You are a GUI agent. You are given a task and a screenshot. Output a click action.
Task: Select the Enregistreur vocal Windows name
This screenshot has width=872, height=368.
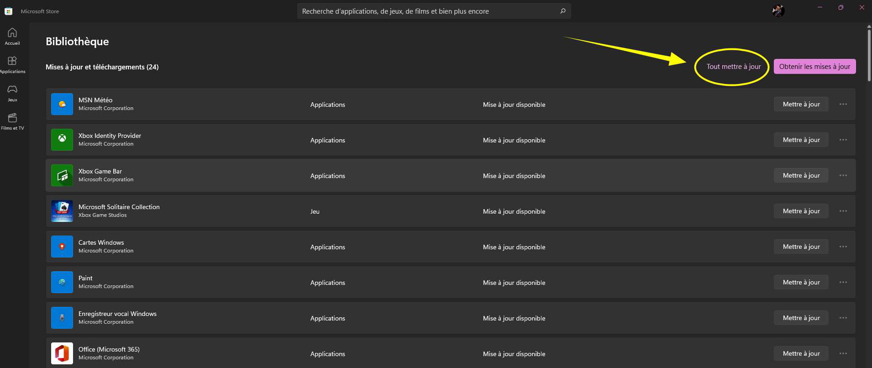pyautogui.click(x=117, y=314)
